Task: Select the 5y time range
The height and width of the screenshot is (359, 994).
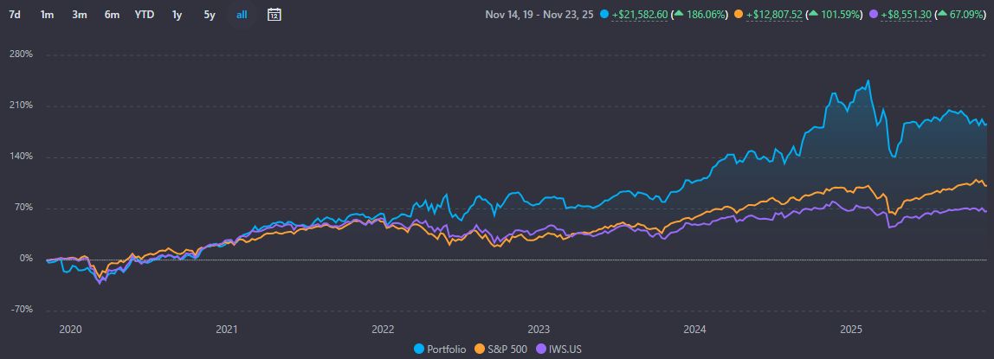Action: click(209, 14)
